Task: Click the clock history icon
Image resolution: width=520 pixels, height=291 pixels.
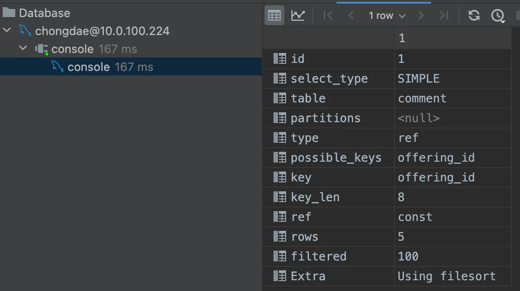Action: pyautogui.click(x=498, y=16)
